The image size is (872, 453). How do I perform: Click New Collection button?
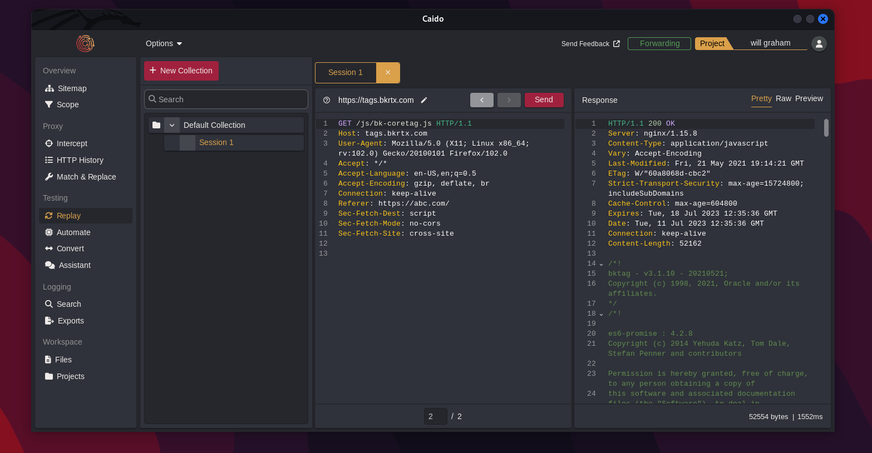(x=181, y=71)
